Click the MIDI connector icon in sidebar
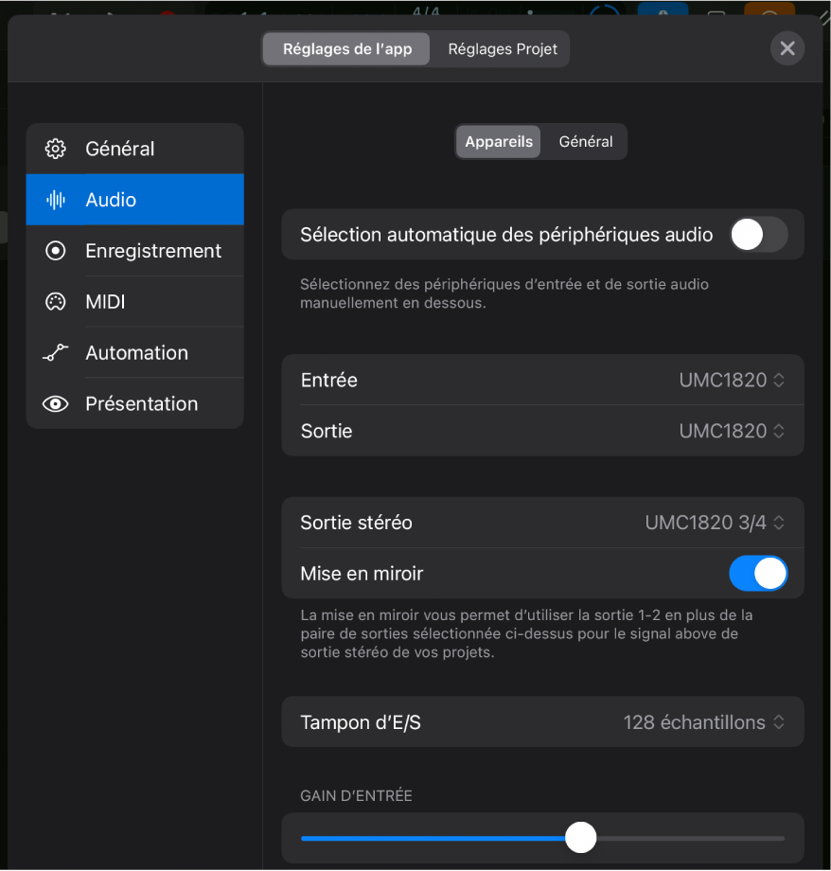 pos(55,302)
